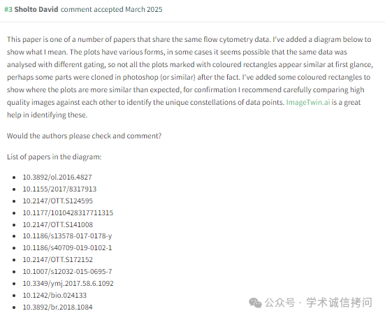The width and height of the screenshot is (385, 318).
Task: Click the 公众号 学术诚信拷问 watermark text
Action: tap(319, 303)
